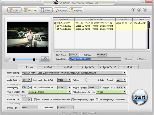Click the Open output folder button

pyautogui.click(x=141, y=59)
